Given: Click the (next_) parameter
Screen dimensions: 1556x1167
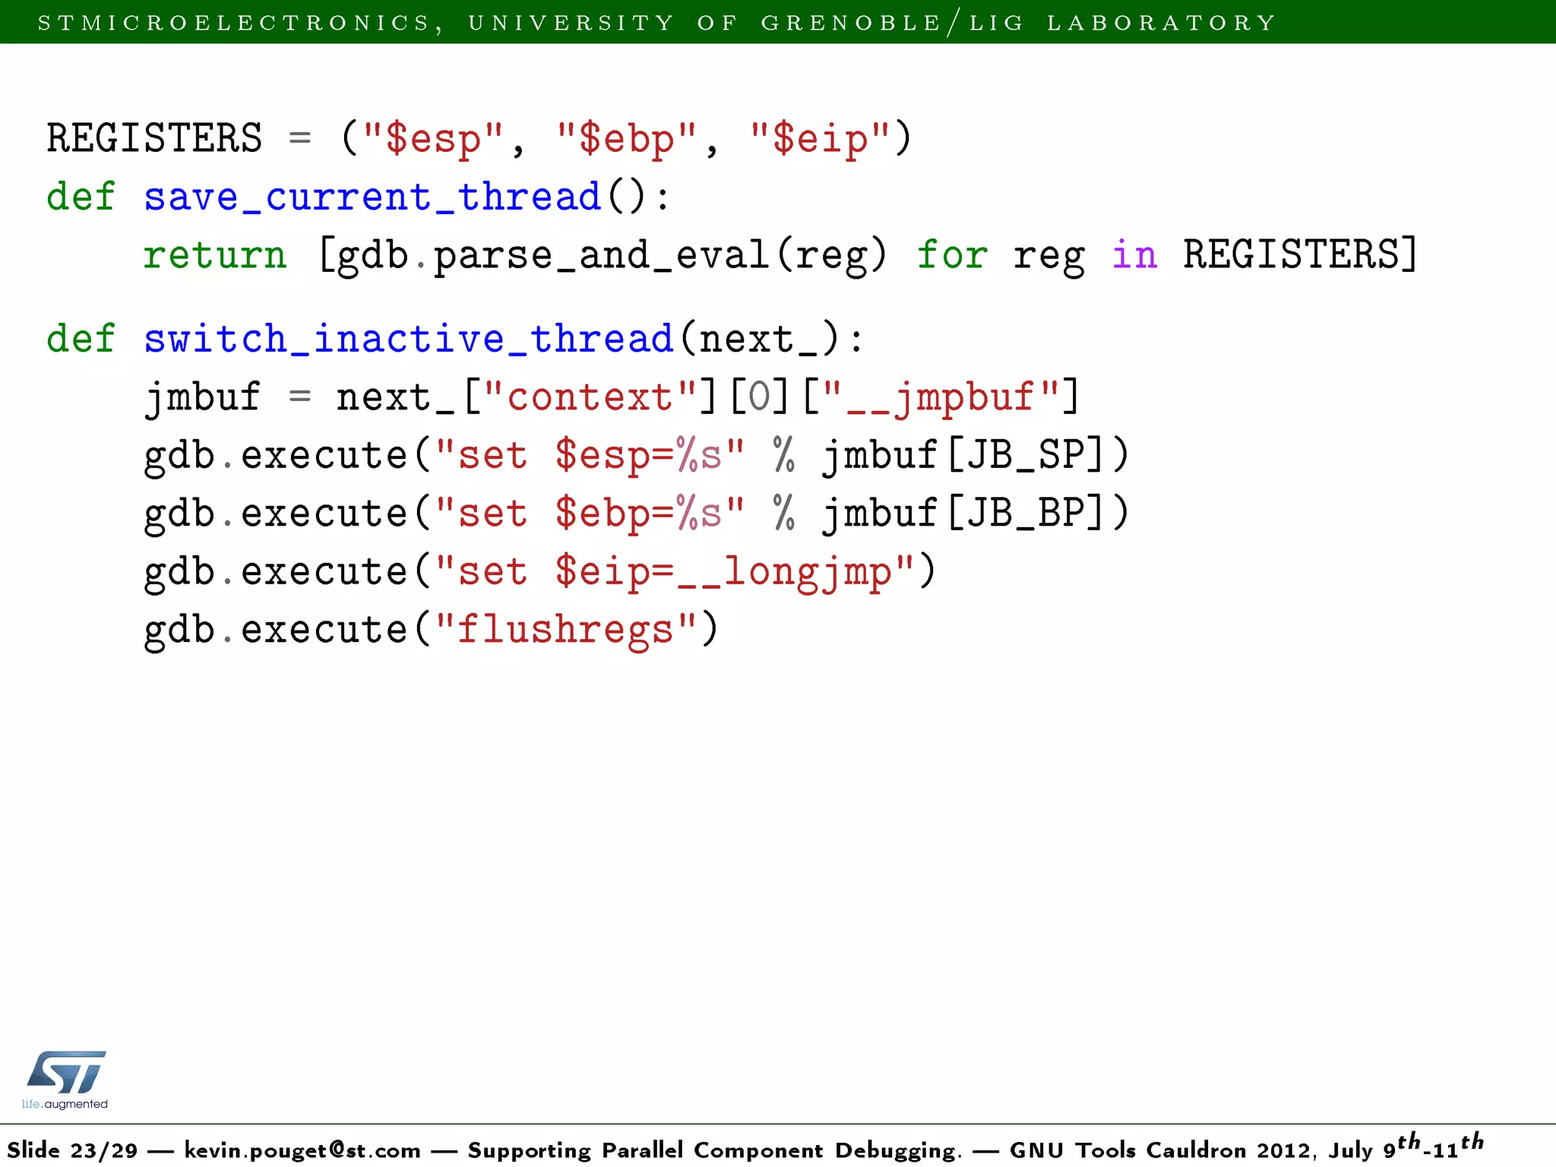Looking at the screenshot, I should pyautogui.click(x=761, y=339).
